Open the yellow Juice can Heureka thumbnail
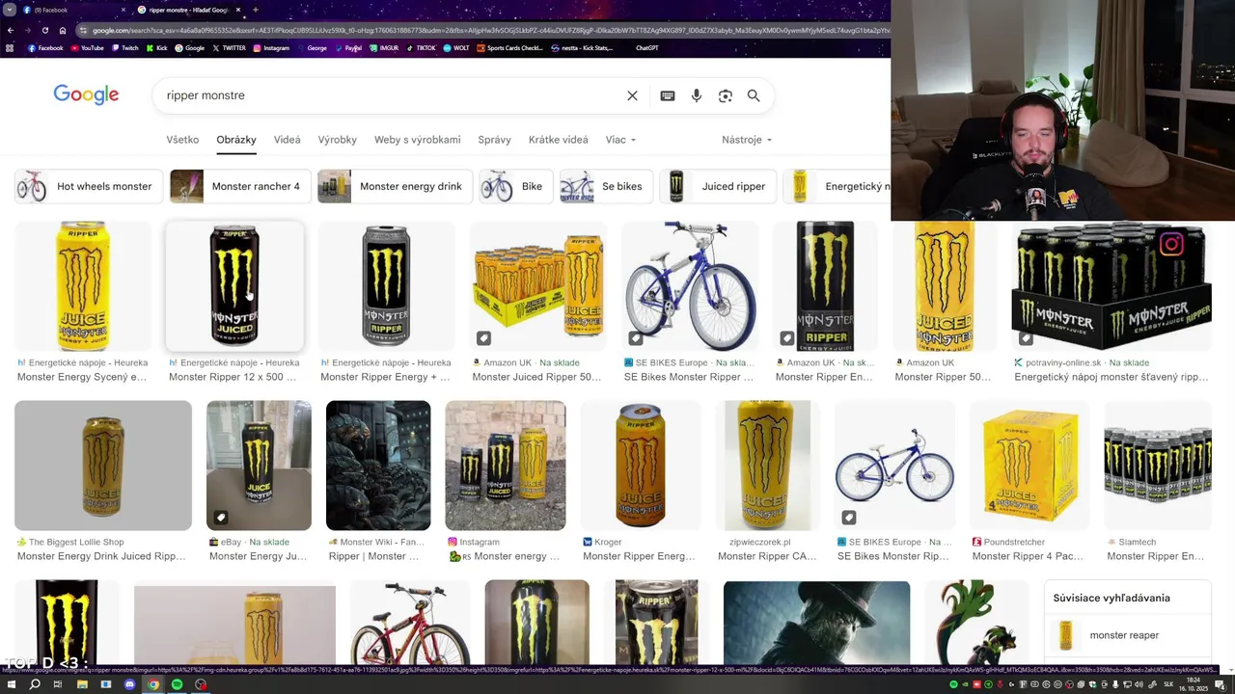This screenshot has height=694, width=1235. click(83, 286)
